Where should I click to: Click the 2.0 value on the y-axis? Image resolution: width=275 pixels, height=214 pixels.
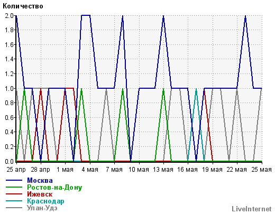pyautogui.click(x=10, y=16)
